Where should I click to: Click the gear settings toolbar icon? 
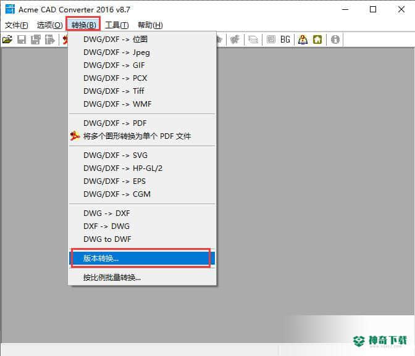point(235,39)
